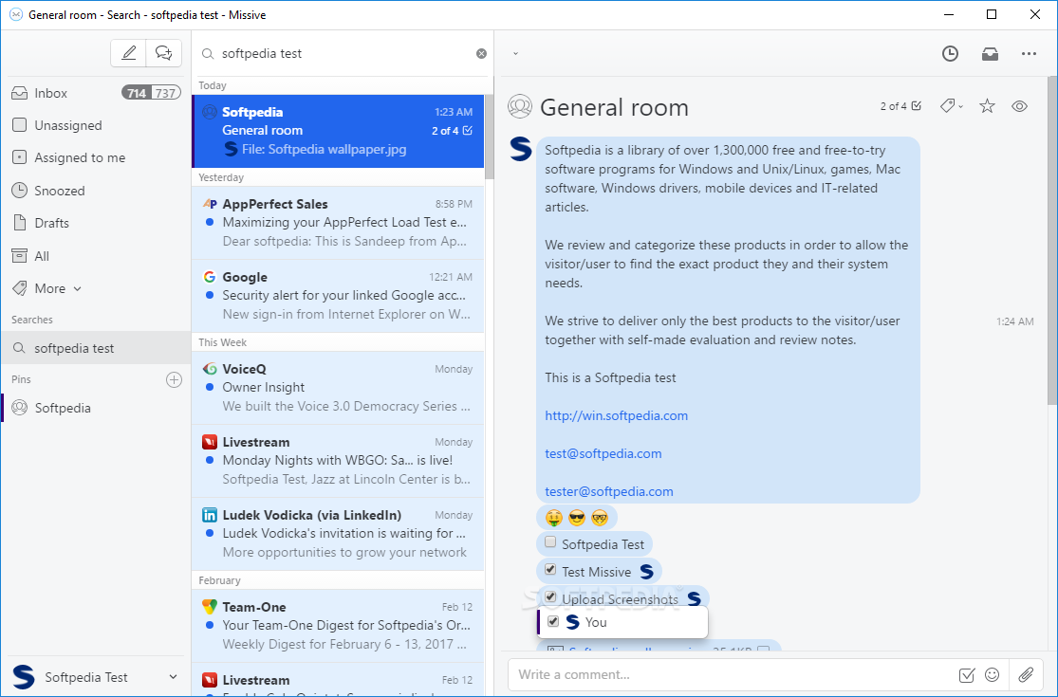Insert a task via the comment checkbox icon
This screenshot has height=697, width=1058.
coord(966,675)
